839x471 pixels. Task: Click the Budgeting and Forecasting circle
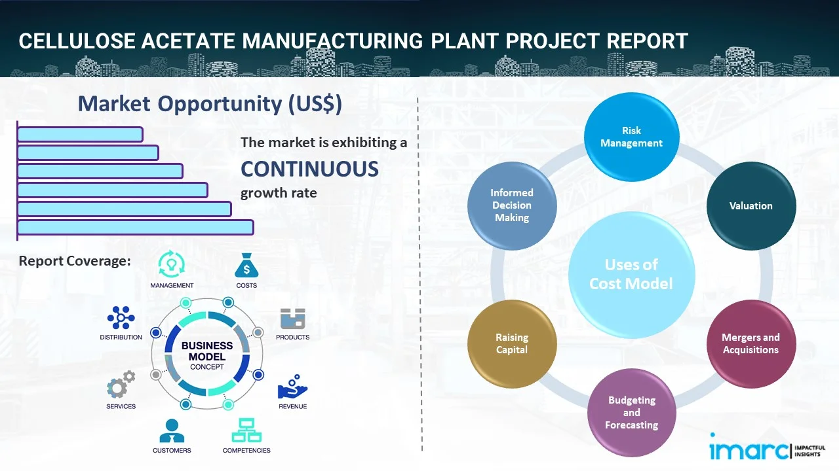tap(631, 412)
